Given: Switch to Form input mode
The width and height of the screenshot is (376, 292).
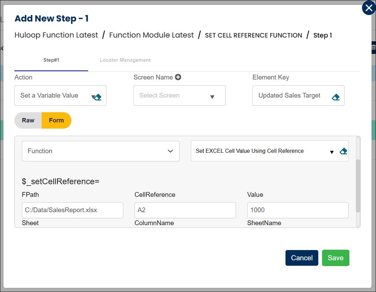Looking at the screenshot, I should [56, 120].
